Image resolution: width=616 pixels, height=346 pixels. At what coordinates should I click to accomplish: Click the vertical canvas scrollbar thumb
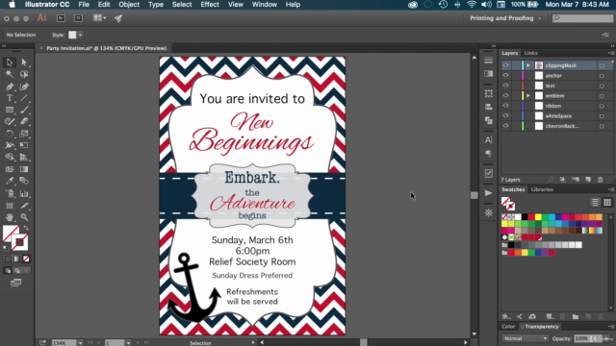pyautogui.click(x=475, y=195)
